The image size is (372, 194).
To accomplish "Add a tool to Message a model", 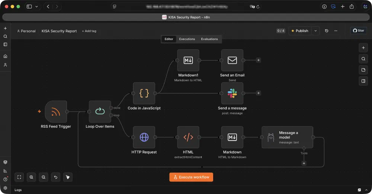I will 304,163.
